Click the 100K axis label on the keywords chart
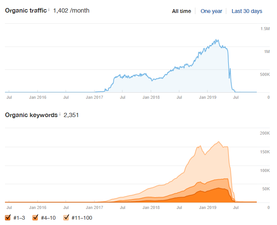277x225 pixels. (x=265, y=170)
